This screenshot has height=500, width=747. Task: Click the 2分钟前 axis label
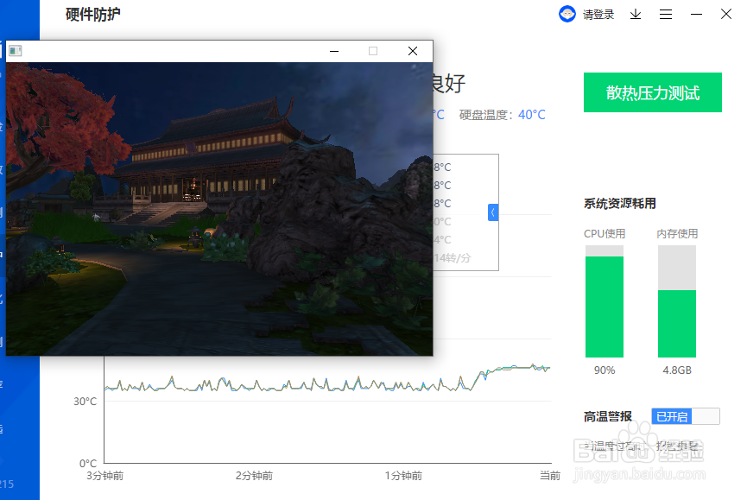coord(254,475)
